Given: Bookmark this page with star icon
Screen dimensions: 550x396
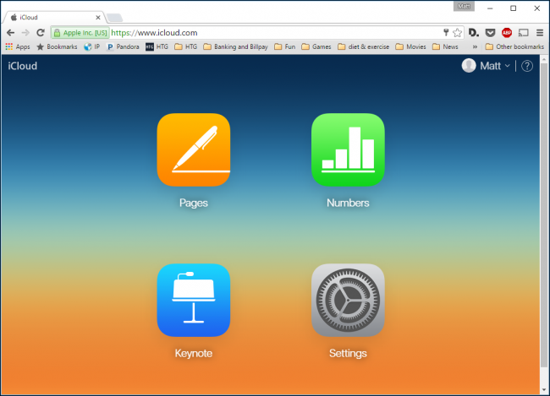Looking at the screenshot, I should click(x=457, y=33).
